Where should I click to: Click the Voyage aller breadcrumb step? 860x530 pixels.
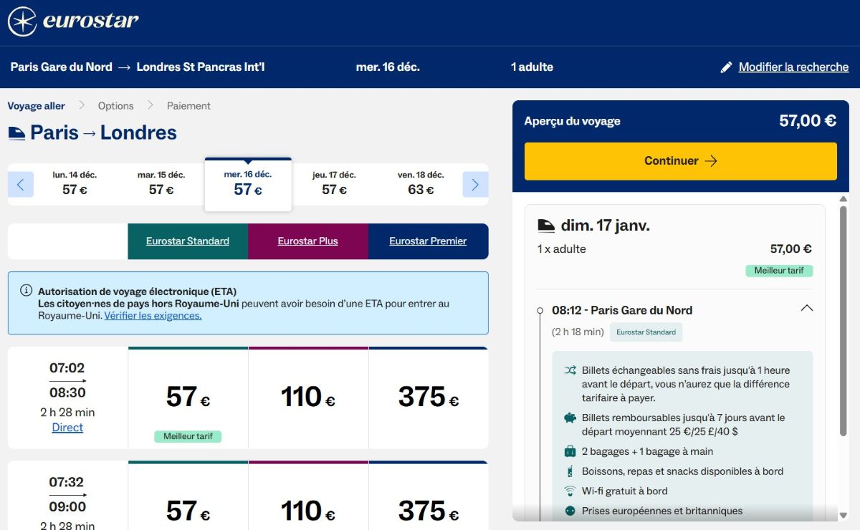(x=37, y=106)
